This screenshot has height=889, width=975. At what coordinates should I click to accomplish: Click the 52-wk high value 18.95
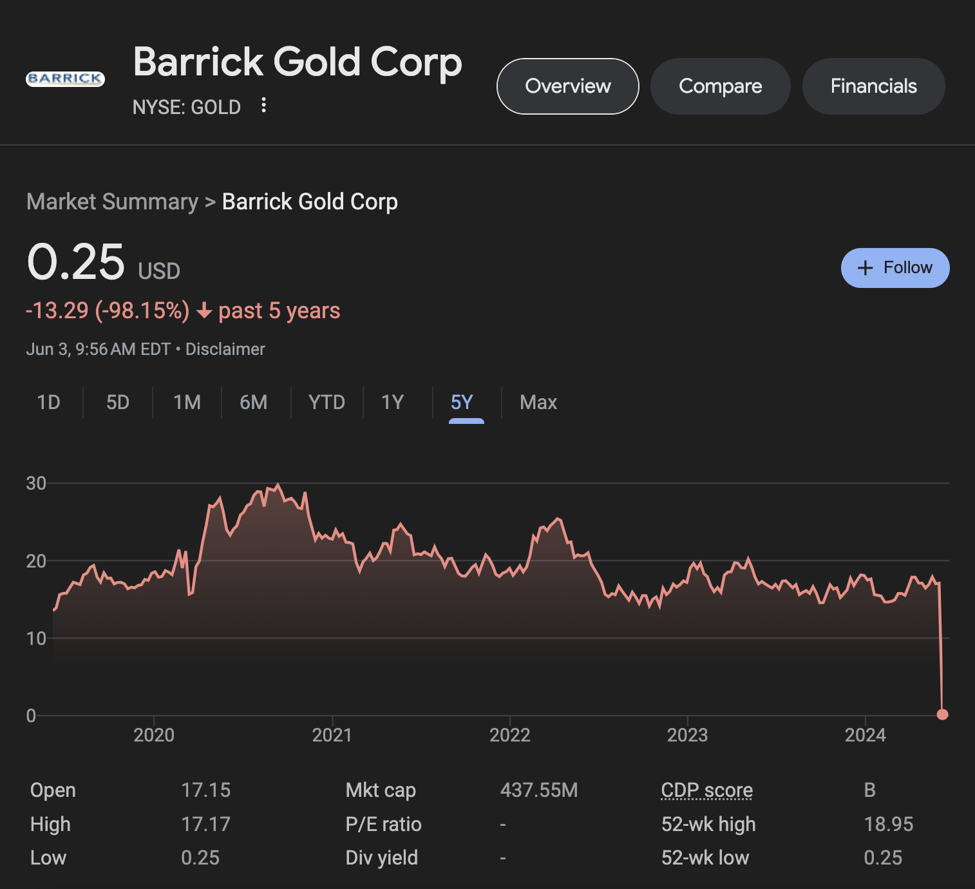[x=889, y=825]
